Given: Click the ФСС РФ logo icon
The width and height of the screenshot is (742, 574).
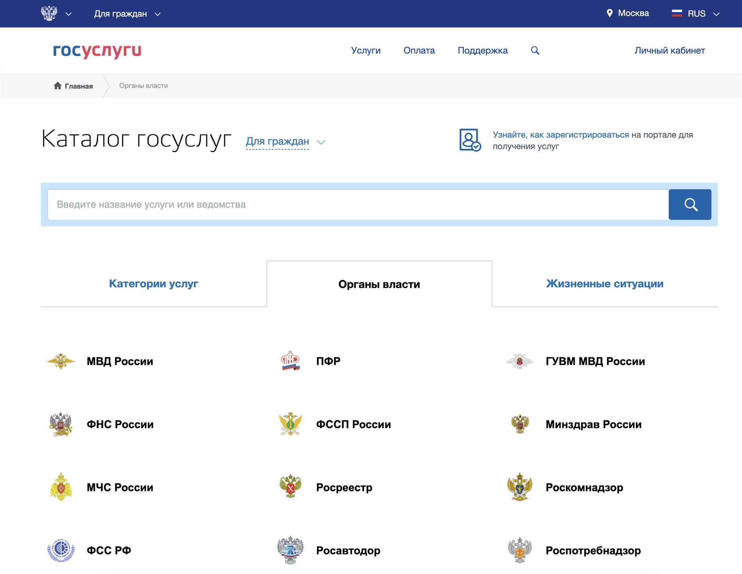Looking at the screenshot, I should (x=61, y=550).
